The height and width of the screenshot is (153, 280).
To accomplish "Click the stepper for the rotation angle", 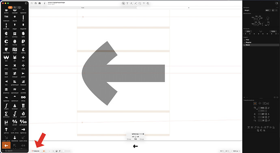I will [266, 114].
